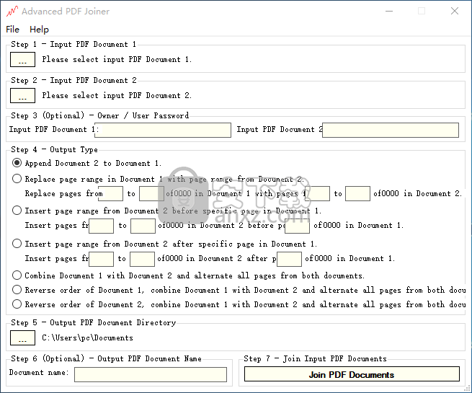Click the 'to' field in the insert-before row

pos(143,226)
